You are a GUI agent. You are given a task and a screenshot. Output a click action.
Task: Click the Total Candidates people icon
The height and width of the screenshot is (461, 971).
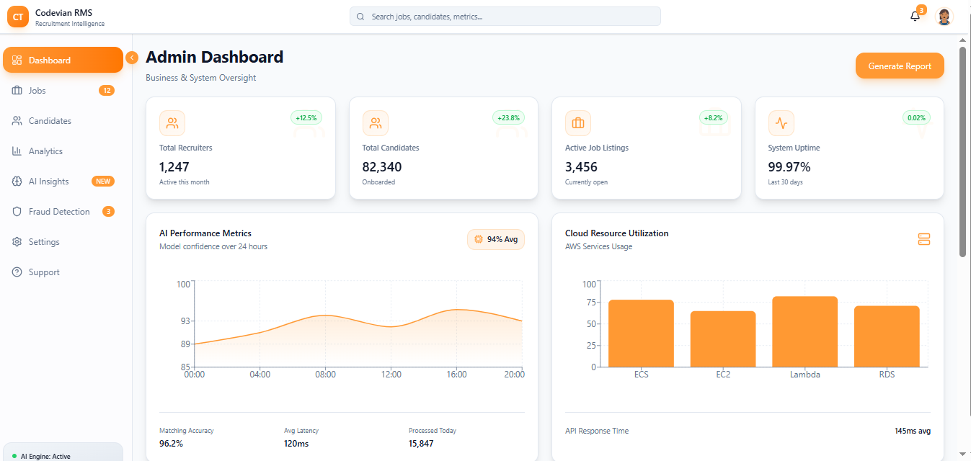[x=375, y=123]
